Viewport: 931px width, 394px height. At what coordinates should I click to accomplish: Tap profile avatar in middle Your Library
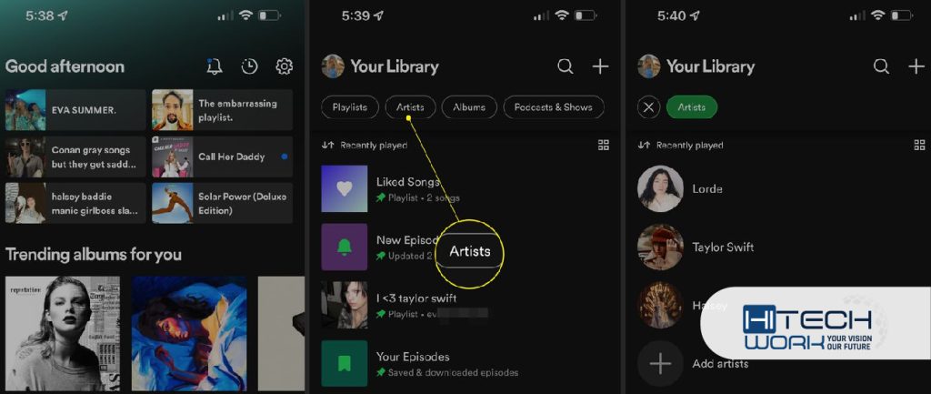pos(333,66)
